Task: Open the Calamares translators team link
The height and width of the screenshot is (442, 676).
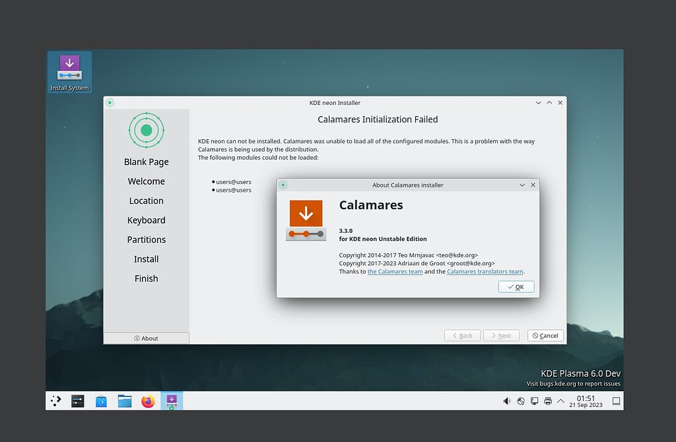Action: pyautogui.click(x=485, y=271)
